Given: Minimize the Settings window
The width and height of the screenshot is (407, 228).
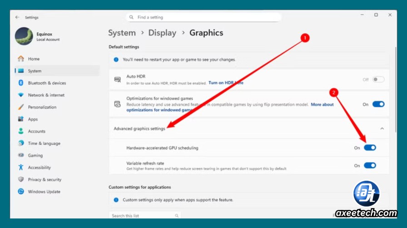Looking at the screenshot, I should click(362, 15).
